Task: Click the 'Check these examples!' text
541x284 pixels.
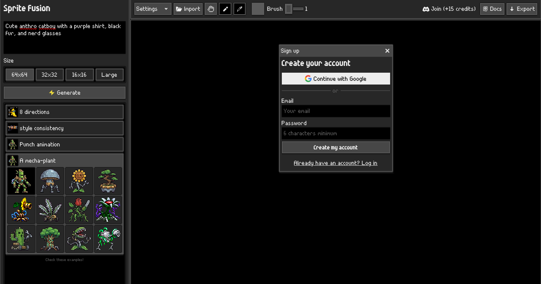Action: tap(64, 260)
